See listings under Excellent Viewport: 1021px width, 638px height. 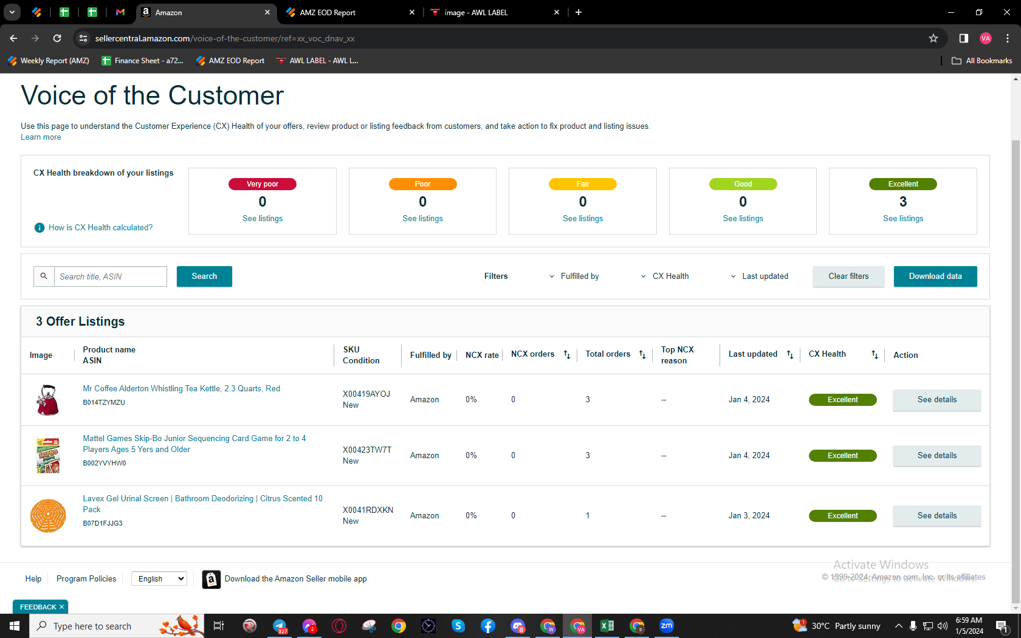(903, 219)
